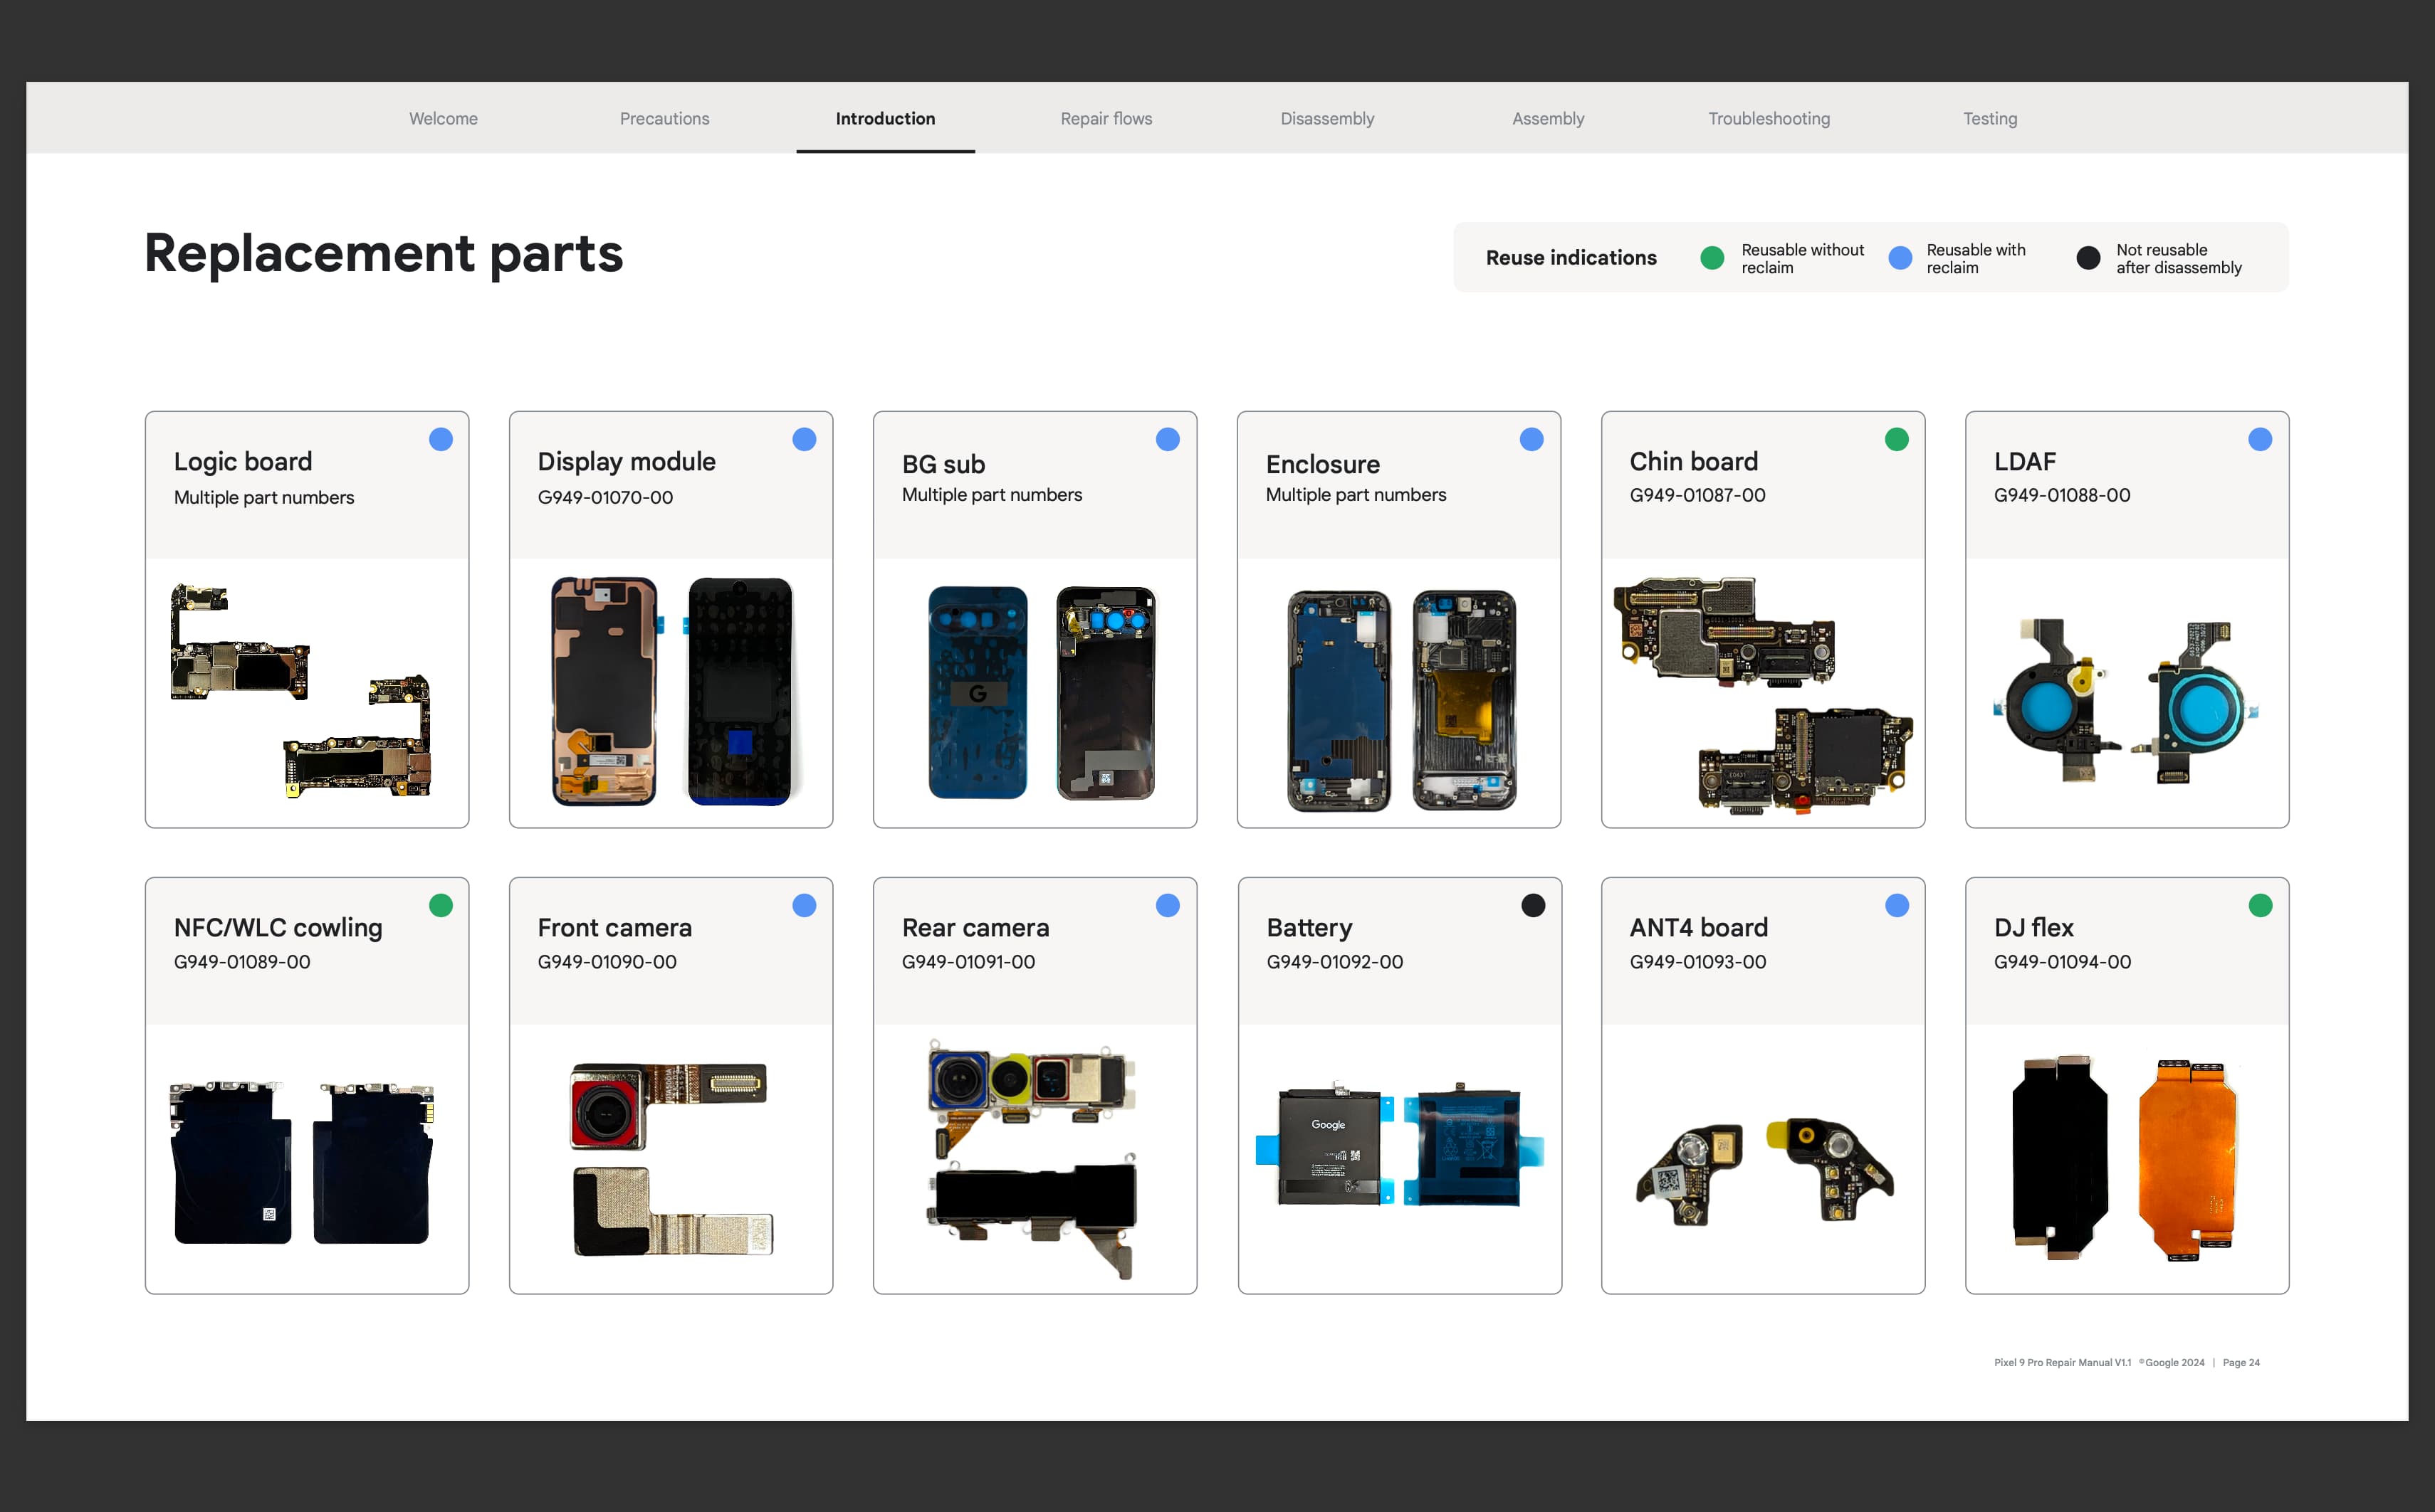Open the Welcome tab
Image resolution: width=2435 pixels, height=1512 pixels.
[x=443, y=118]
